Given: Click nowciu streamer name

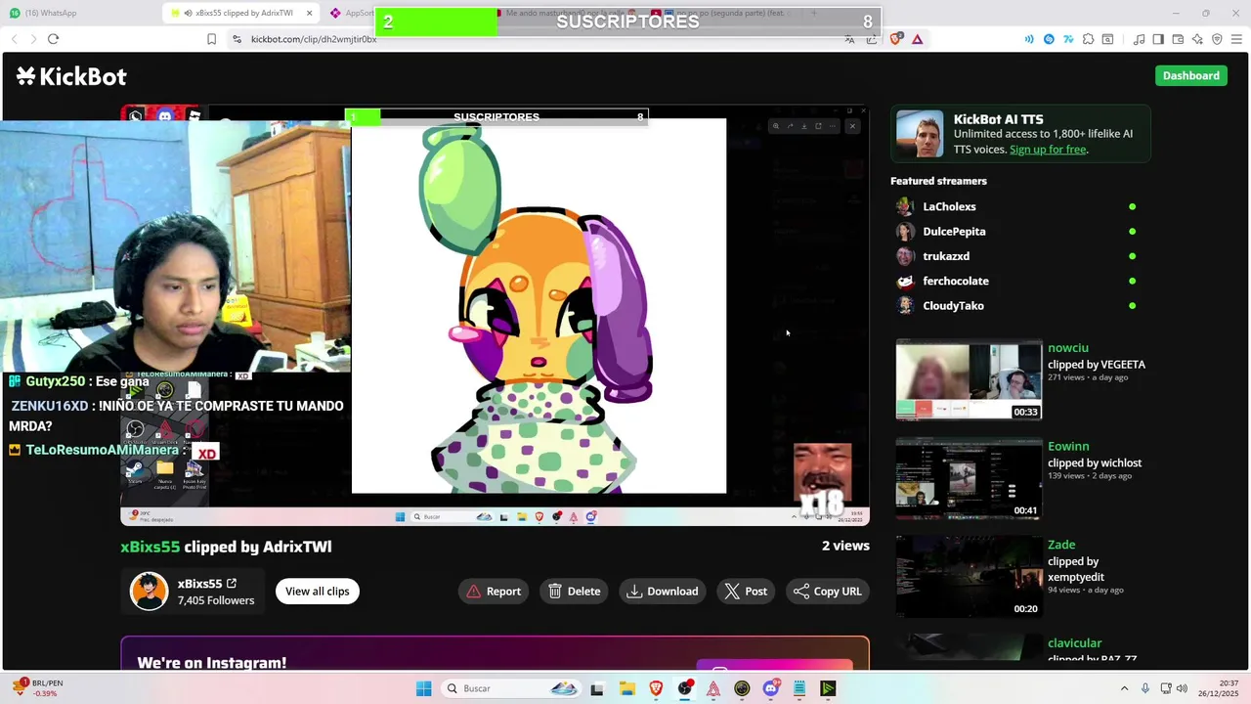Looking at the screenshot, I should point(1067,348).
